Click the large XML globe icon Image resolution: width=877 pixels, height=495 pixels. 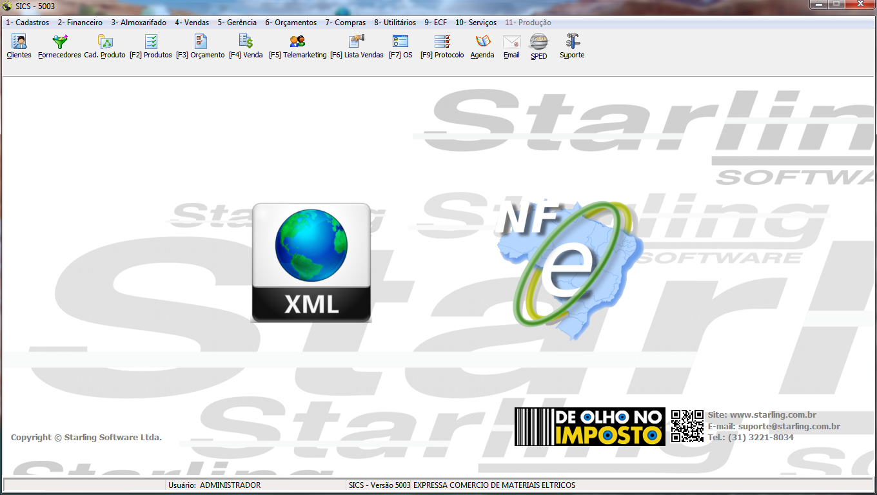[311, 262]
